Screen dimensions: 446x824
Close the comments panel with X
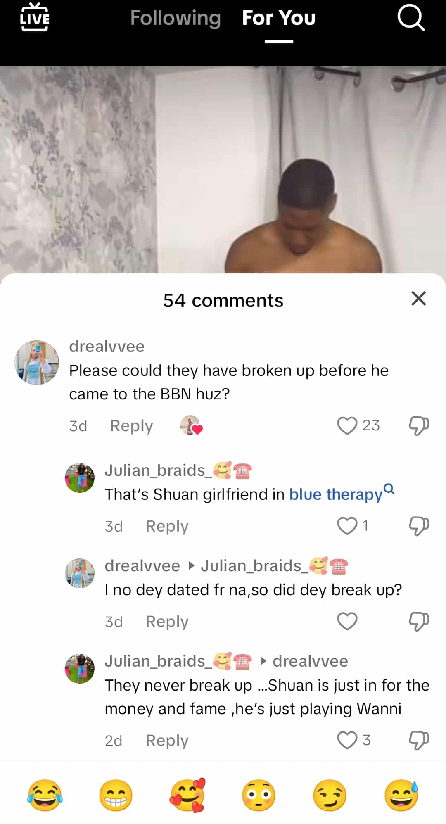(418, 298)
